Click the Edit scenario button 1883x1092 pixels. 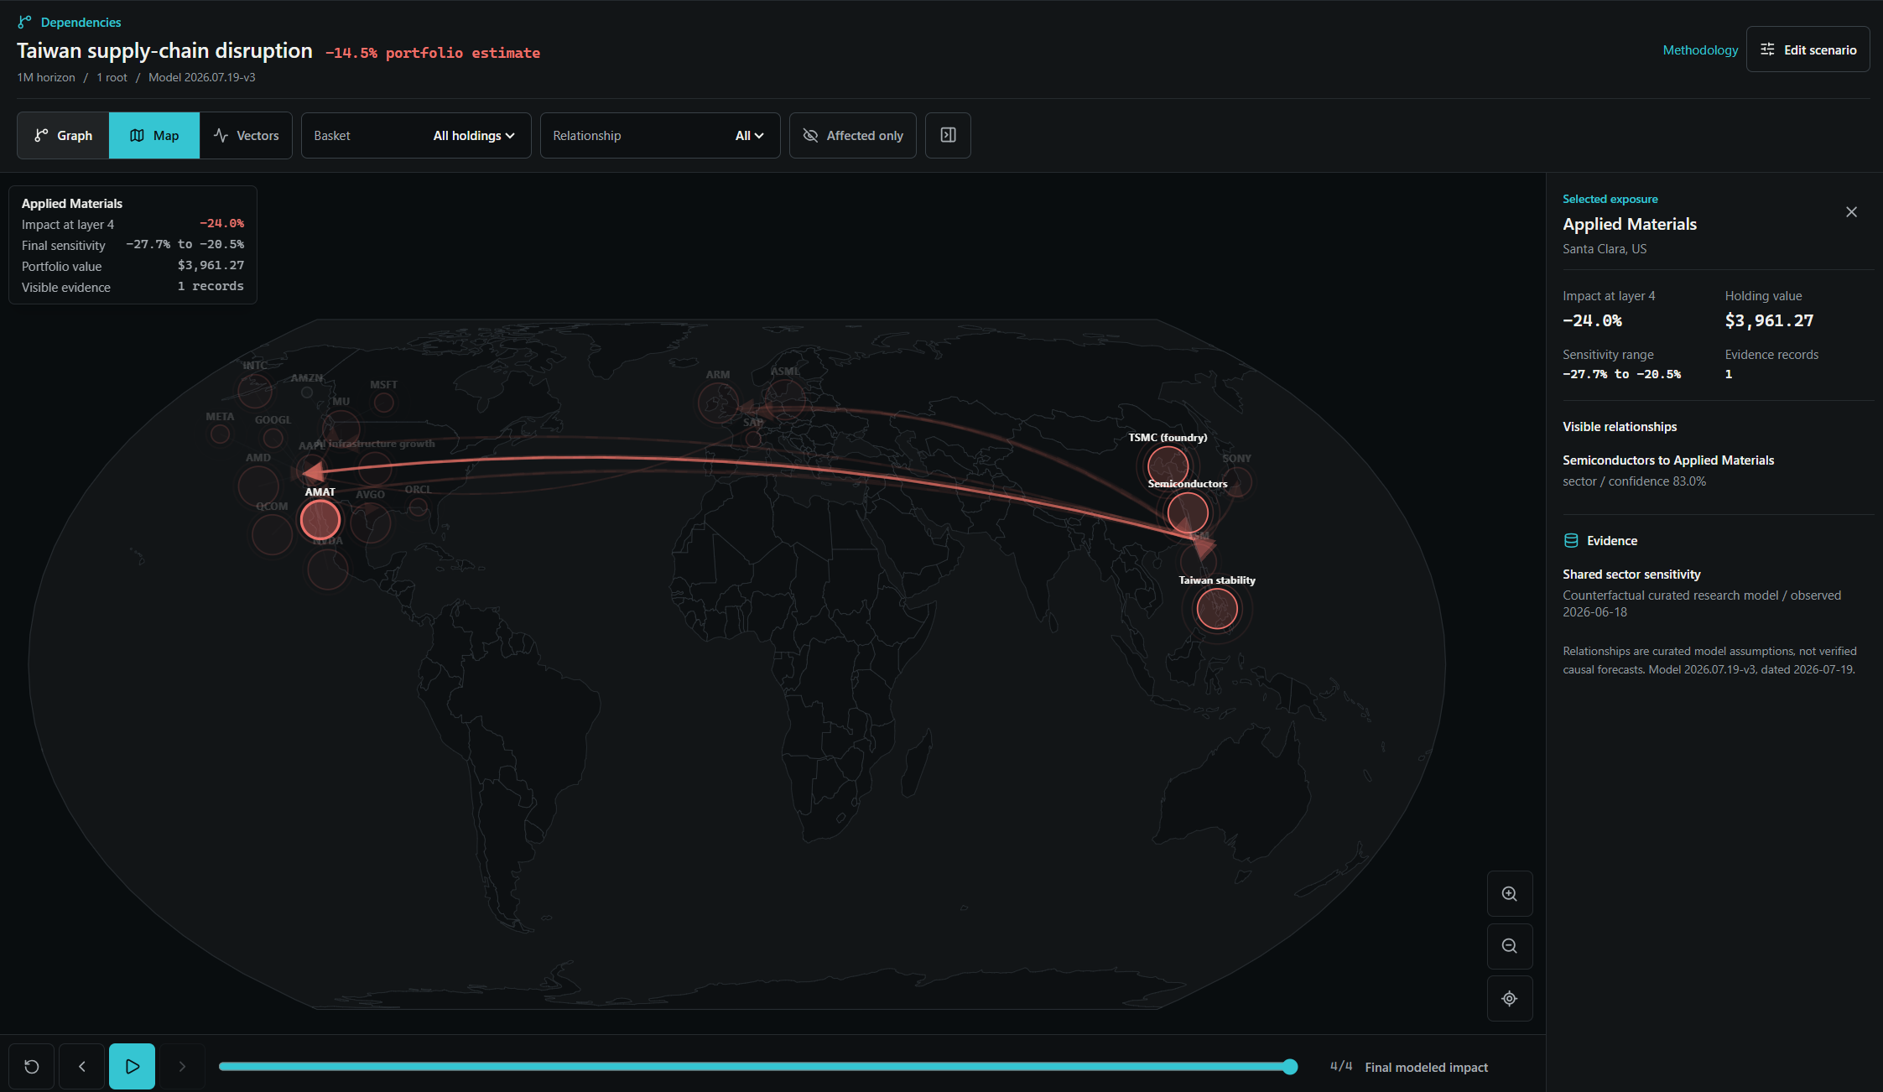[x=1808, y=49]
